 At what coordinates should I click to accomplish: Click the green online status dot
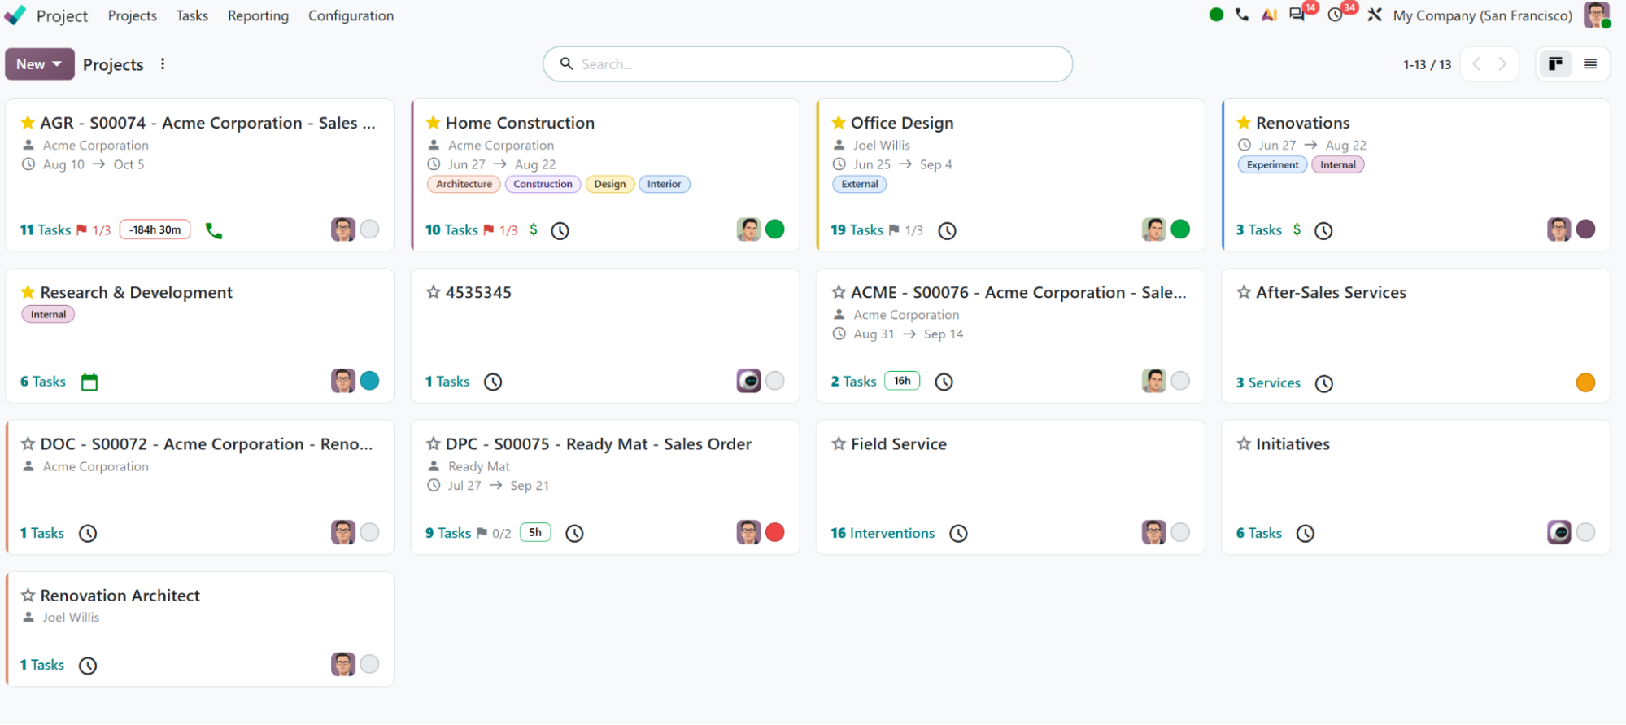1216,15
